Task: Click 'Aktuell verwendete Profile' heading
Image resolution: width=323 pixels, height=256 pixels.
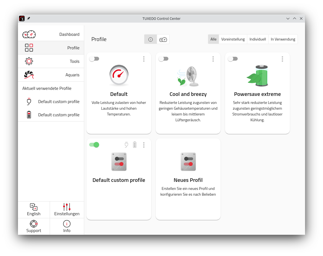Action: (47, 88)
